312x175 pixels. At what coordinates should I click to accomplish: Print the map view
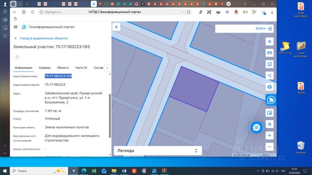point(270,87)
